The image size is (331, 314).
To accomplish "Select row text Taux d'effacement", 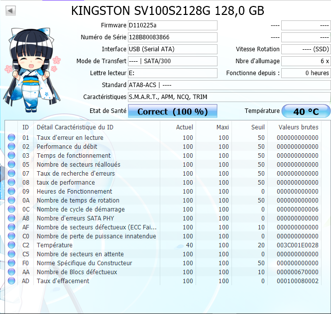I will 63,281.
